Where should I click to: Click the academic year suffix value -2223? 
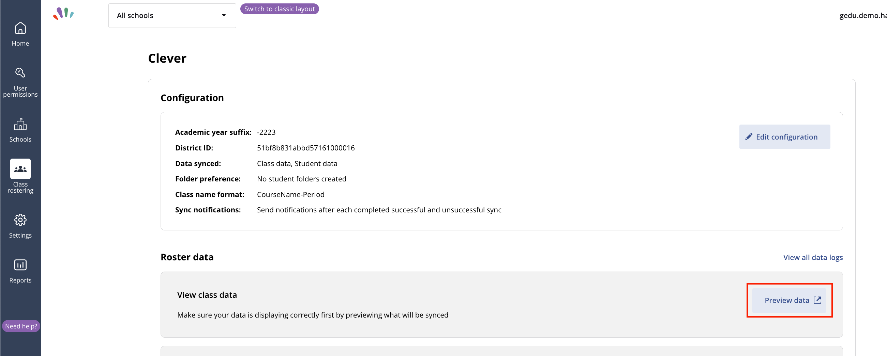266,132
